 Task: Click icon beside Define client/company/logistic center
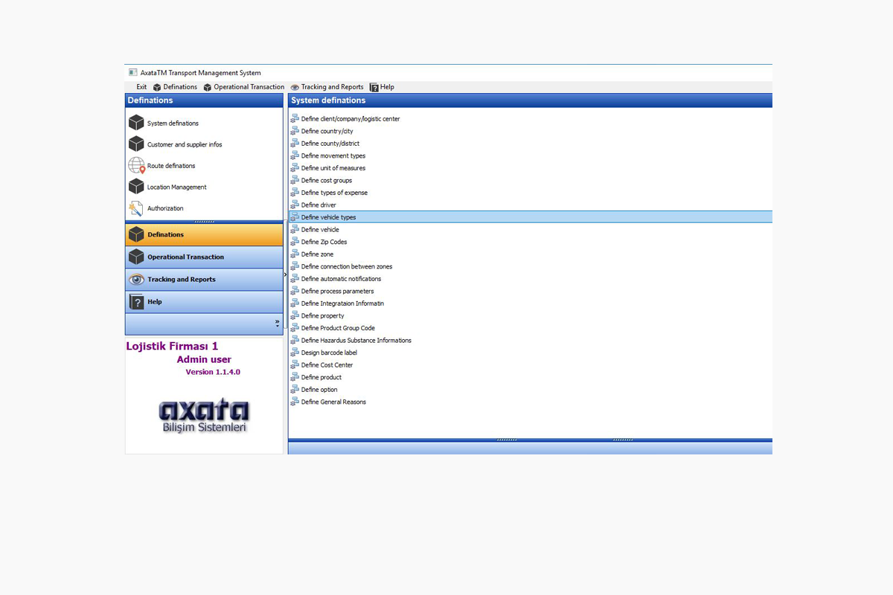pyautogui.click(x=295, y=119)
